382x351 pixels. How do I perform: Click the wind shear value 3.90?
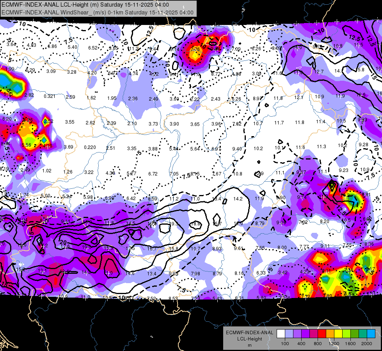(174, 124)
